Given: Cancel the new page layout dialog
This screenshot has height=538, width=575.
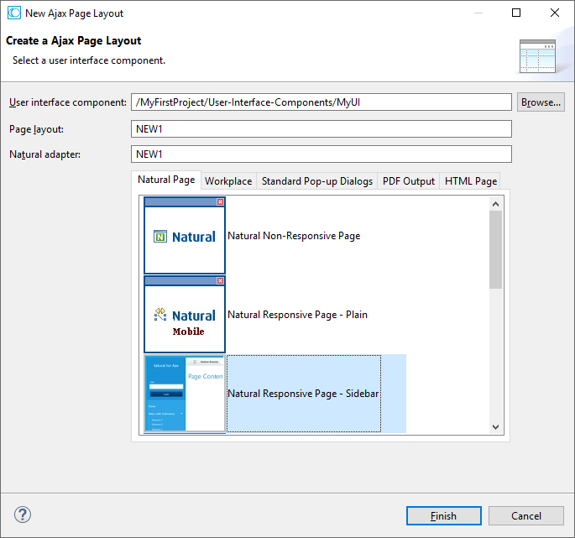Looking at the screenshot, I should 526,515.
